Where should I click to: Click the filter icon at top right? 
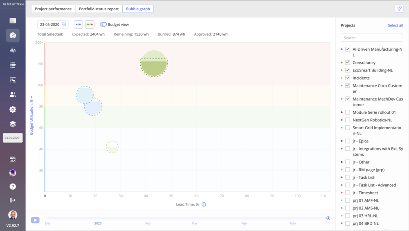(x=399, y=9)
